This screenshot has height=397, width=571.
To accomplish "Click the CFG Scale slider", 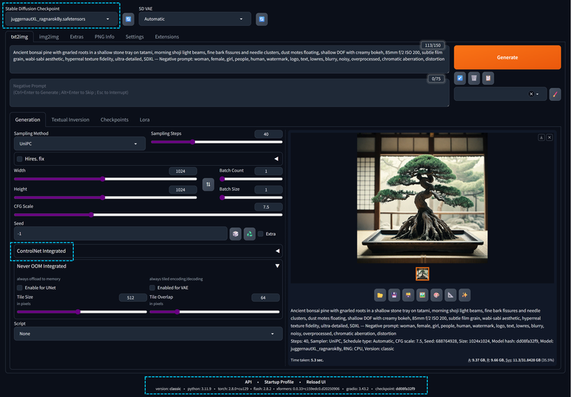I will tap(146, 215).
